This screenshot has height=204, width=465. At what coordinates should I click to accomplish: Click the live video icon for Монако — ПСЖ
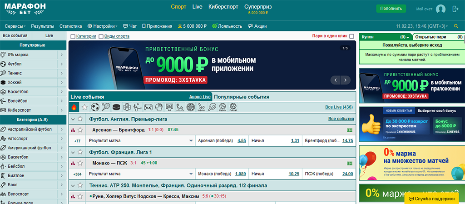[x=350, y=164]
